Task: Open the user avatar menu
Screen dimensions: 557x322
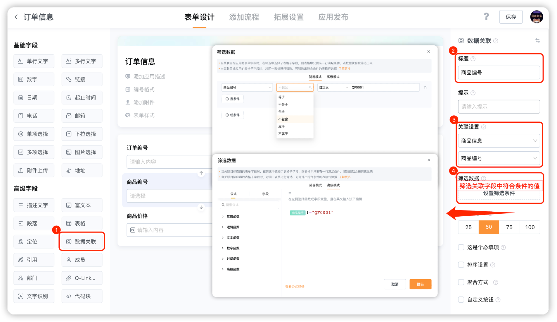Action: pyautogui.click(x=537, y=17)
